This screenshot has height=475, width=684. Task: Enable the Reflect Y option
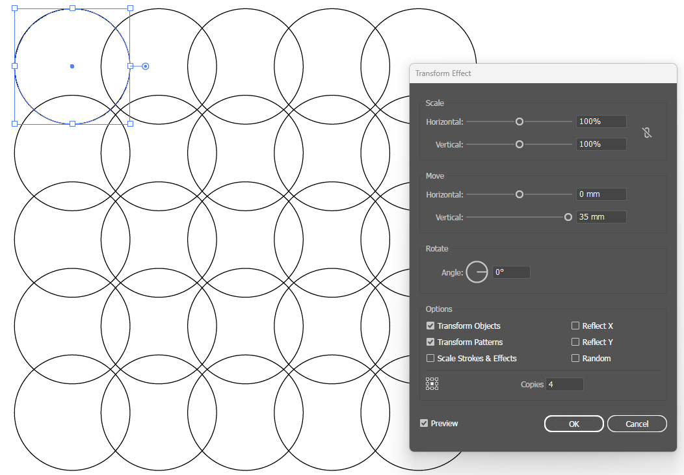(575, 342)
